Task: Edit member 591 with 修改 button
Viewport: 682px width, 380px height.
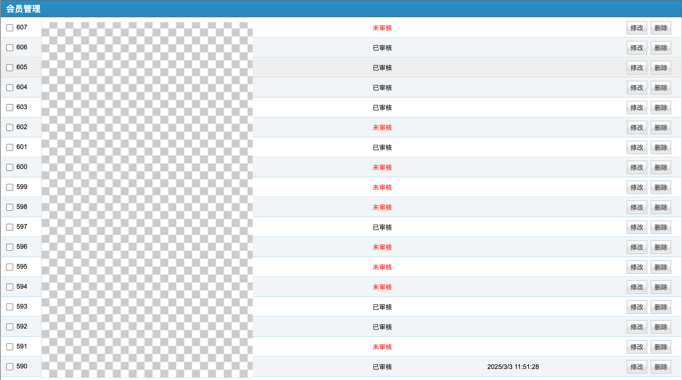Action: (636, 347)
